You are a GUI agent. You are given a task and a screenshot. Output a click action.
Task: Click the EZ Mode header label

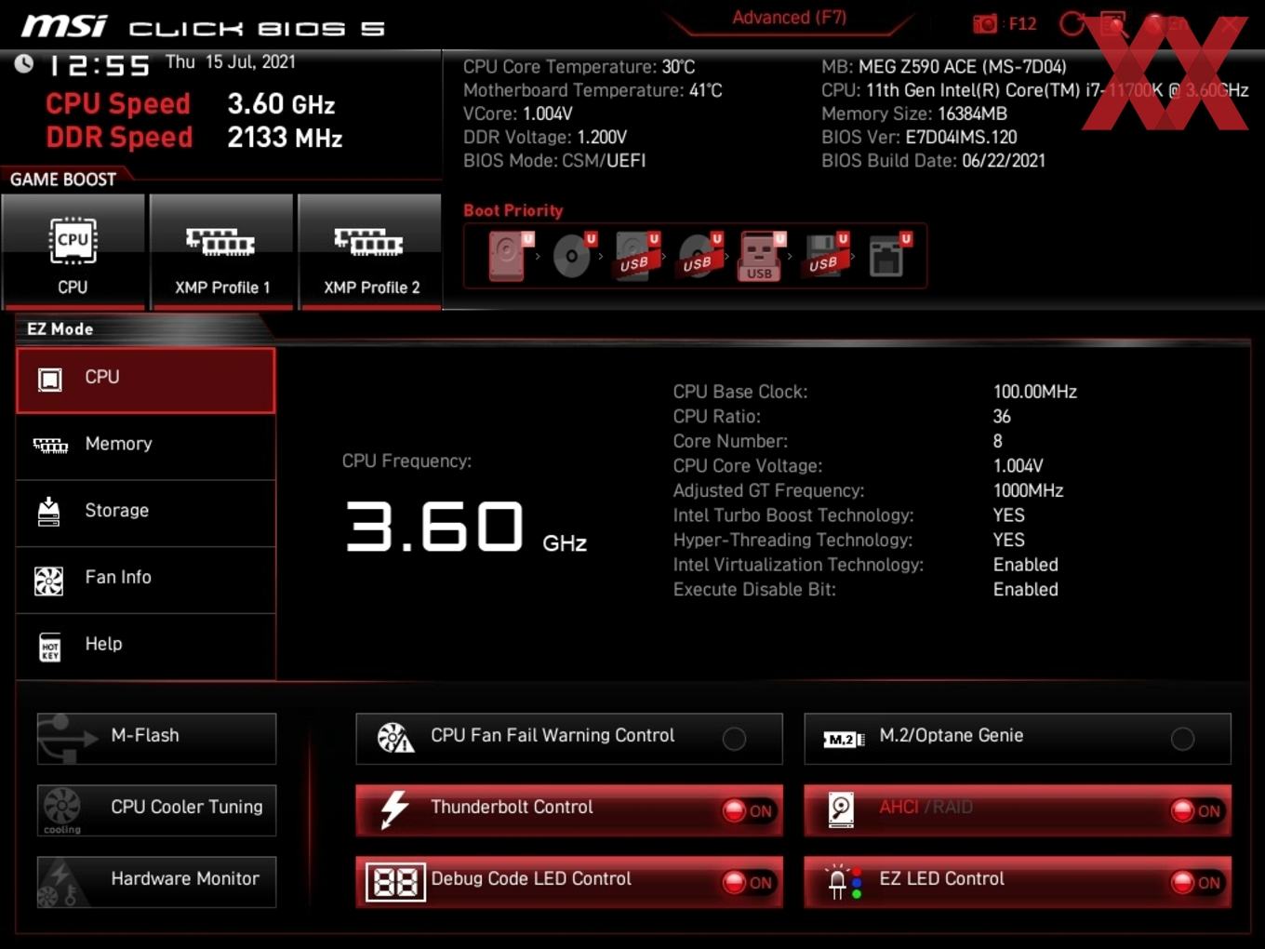[x=60, y=329]
